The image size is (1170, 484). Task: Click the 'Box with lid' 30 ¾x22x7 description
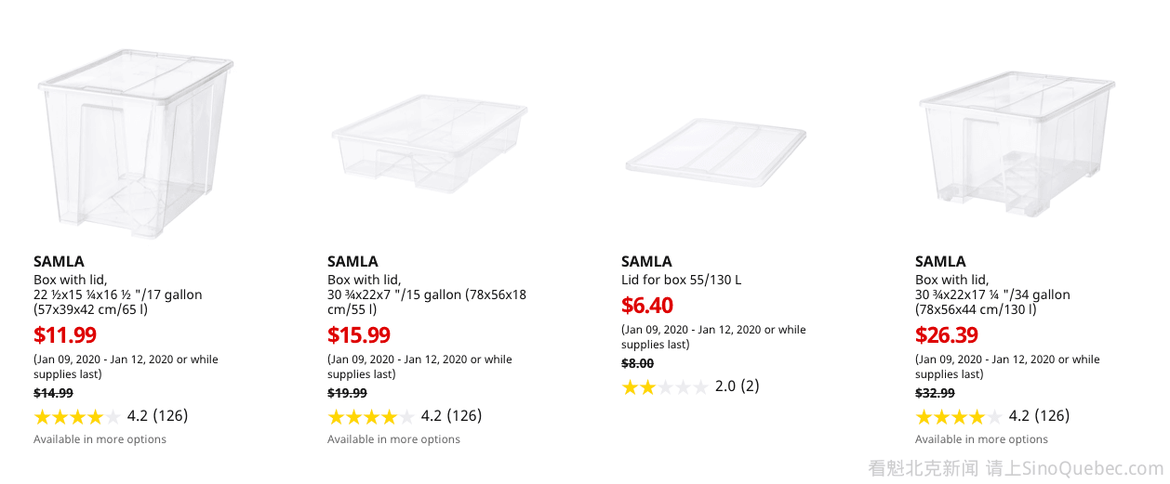point(426,294)
